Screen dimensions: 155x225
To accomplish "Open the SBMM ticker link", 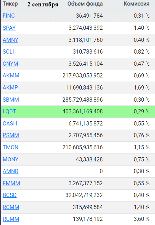I will [11, 100].
